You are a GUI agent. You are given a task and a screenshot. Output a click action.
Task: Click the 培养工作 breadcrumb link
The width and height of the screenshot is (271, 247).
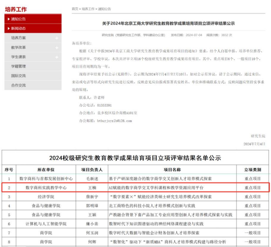pyautogui.click(x=88, y=9)
